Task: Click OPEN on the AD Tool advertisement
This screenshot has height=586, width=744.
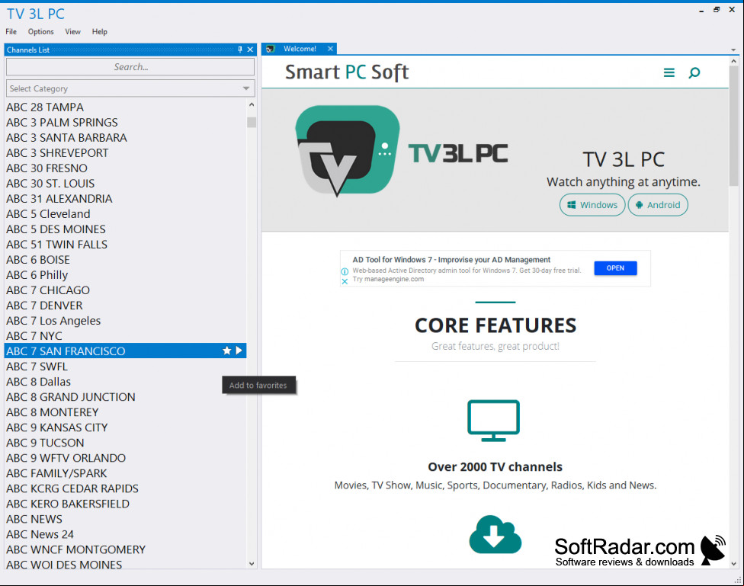Action: [x=615, y=268]
